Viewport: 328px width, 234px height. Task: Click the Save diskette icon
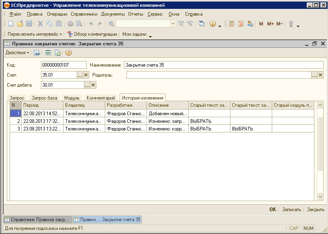pos(29,24)
